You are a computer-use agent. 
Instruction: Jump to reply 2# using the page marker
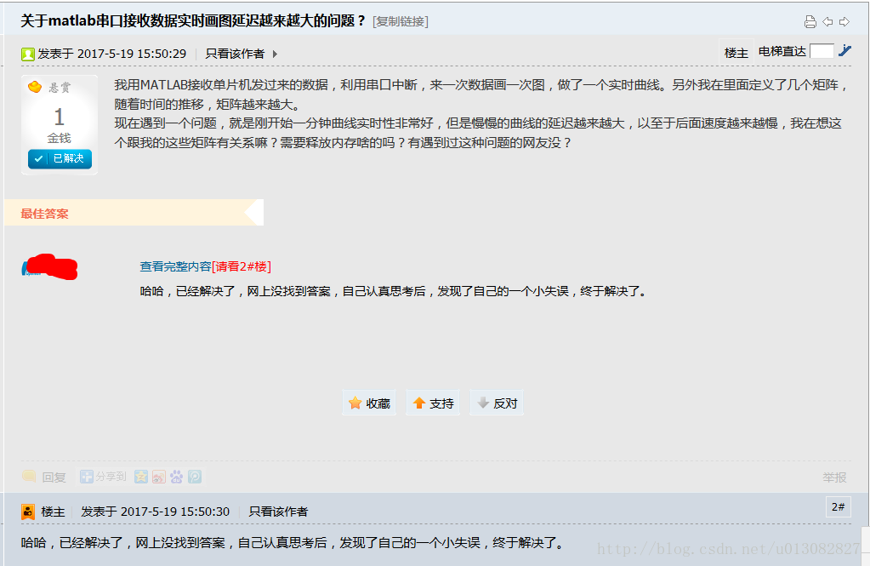837,506
